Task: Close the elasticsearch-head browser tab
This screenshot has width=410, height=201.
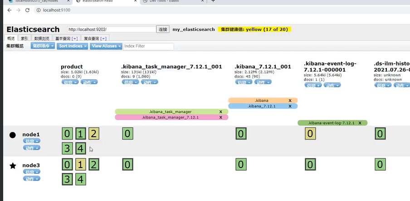Action: pos(135,1)
